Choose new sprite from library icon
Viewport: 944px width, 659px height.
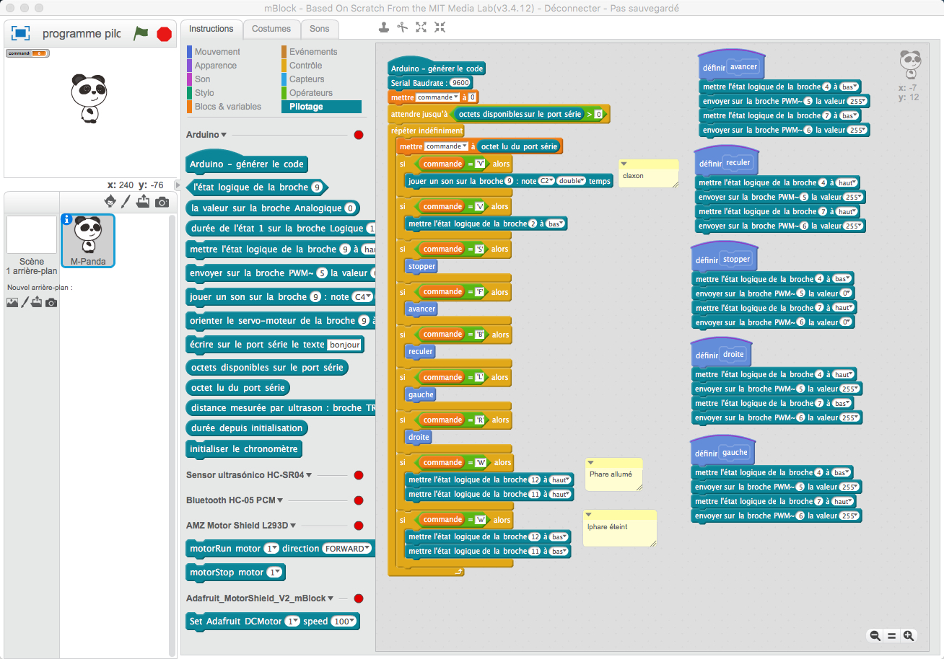(110, 202)
